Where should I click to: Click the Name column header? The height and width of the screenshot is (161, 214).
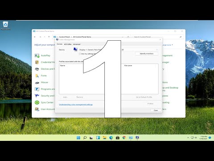pyautogui.click(x=62, y=65)
